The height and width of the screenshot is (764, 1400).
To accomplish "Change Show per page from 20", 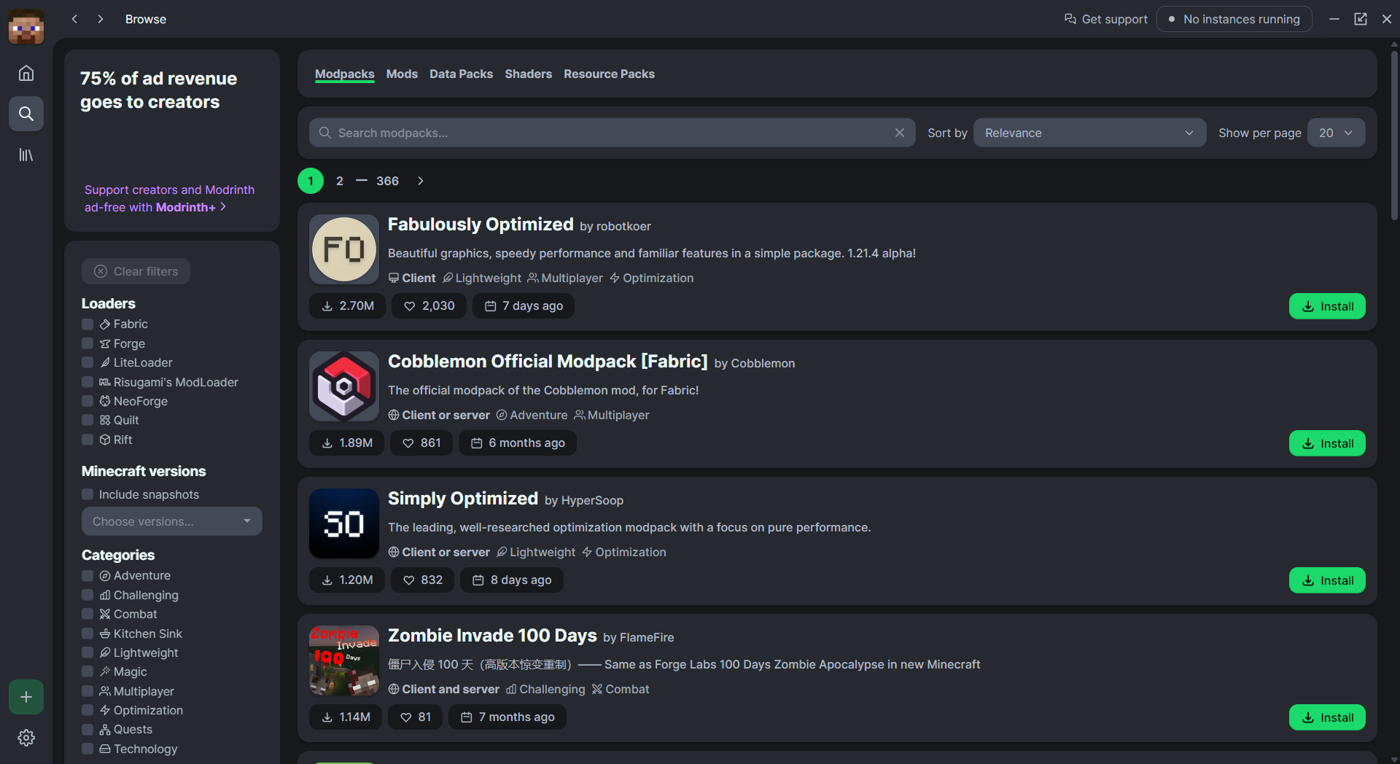I will click(1335, 133).
